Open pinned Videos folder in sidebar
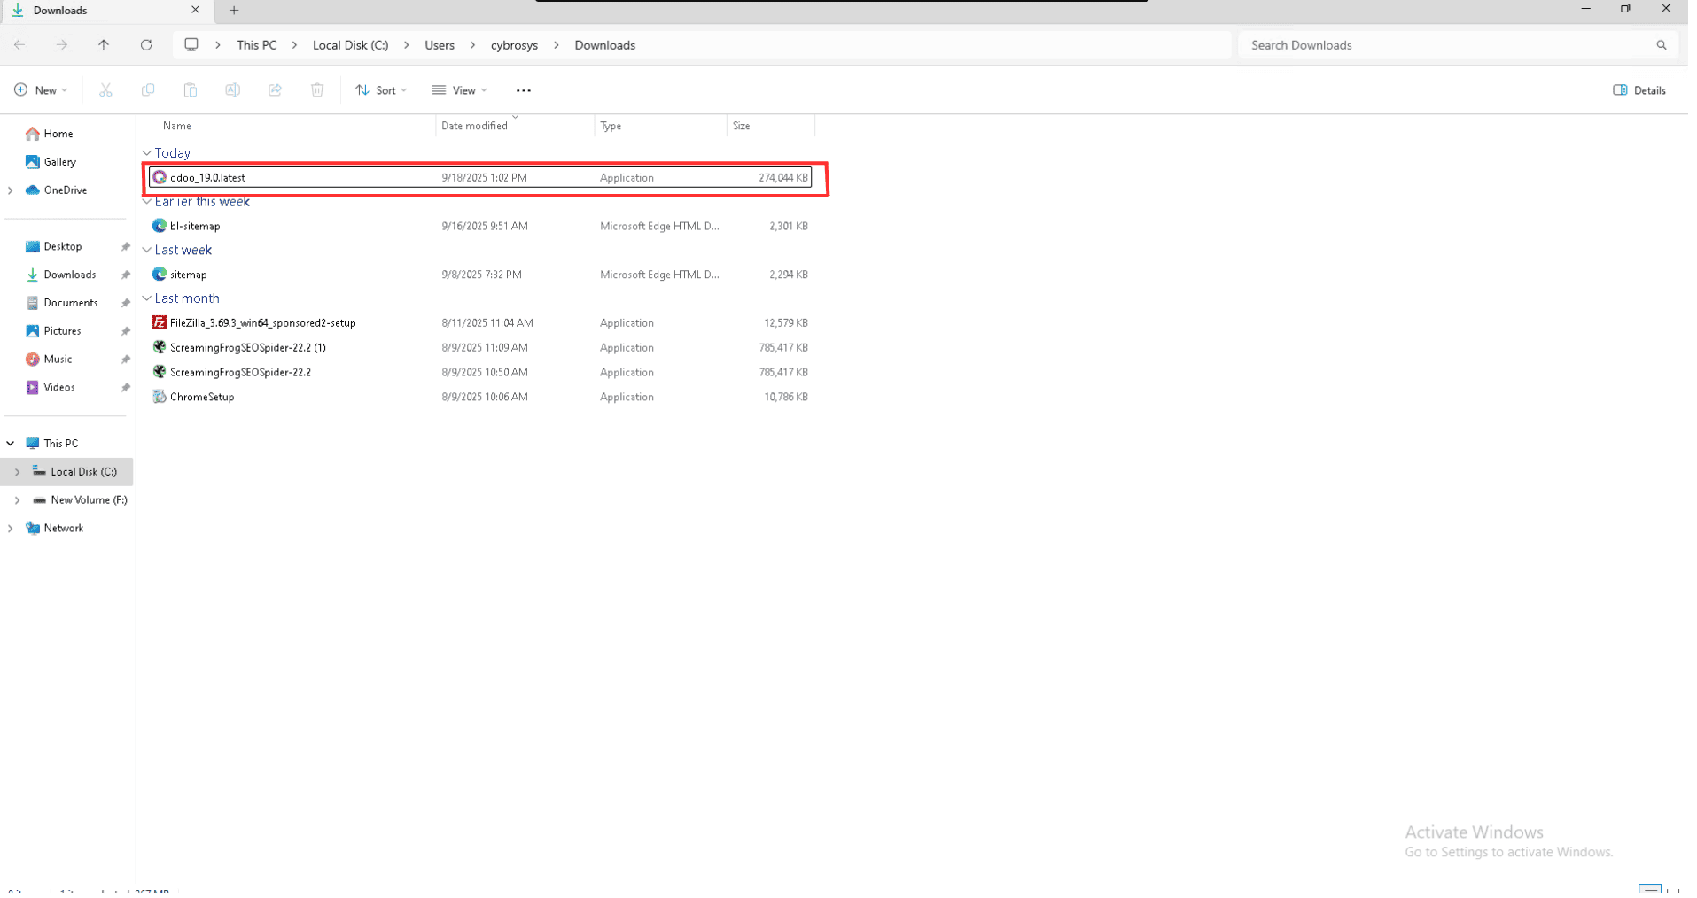Viewport: 1697px width, 898px height. coord(51,390)
